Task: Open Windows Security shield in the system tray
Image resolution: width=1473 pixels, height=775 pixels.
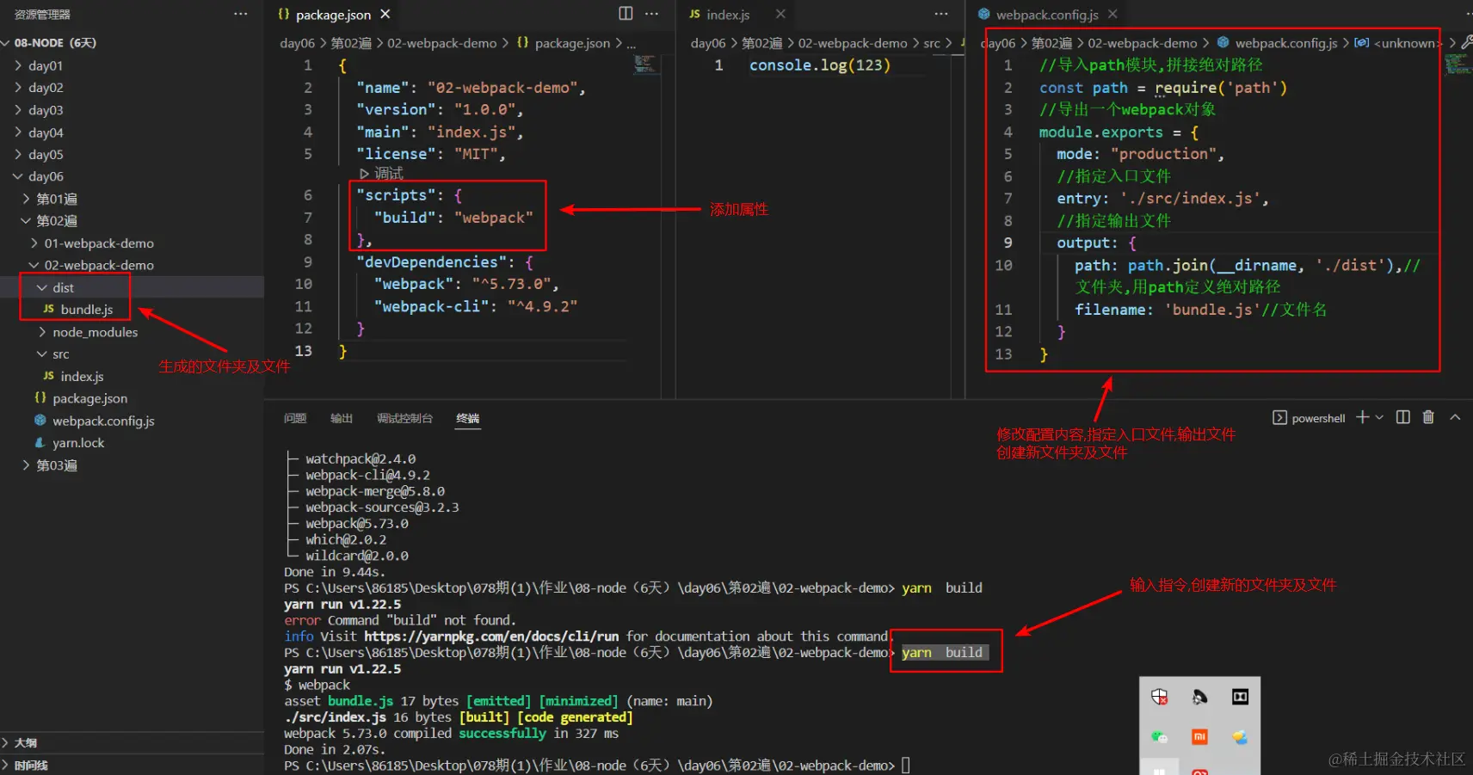Action: (1160, 697)
